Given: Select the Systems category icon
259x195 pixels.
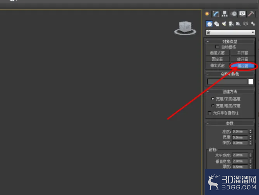Looking at the screenshot, I should click(253, 24).
